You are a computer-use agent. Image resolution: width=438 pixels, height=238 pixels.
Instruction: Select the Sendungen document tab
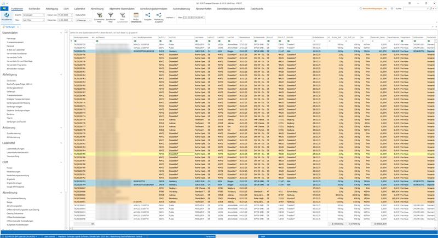[x=10, y=26]
